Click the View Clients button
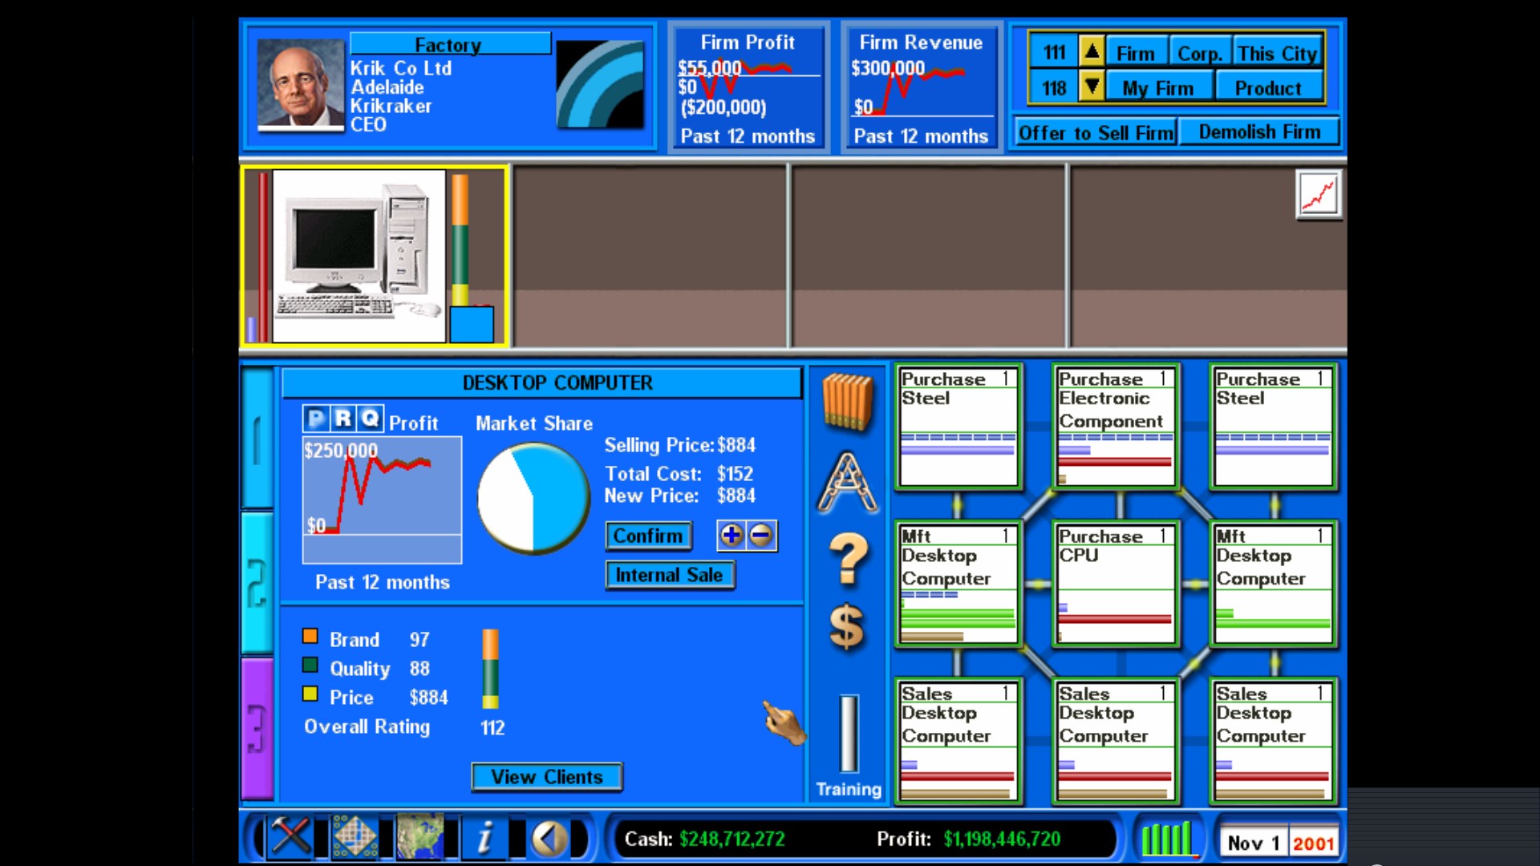 pos(547,777)
